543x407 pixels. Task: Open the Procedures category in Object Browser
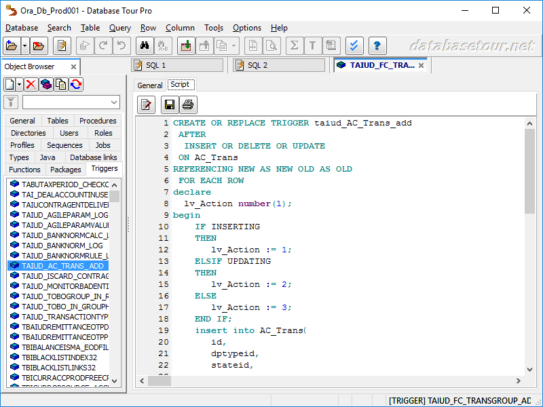98,121
